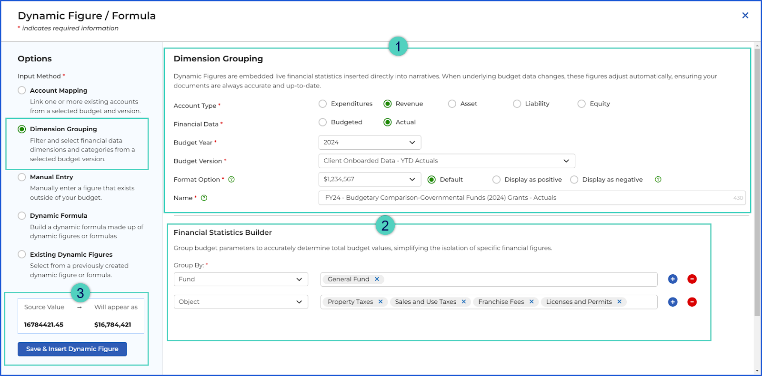Remove the Property Taxes tag
This screenshot has width=762, height=376.
pos(381,302)
